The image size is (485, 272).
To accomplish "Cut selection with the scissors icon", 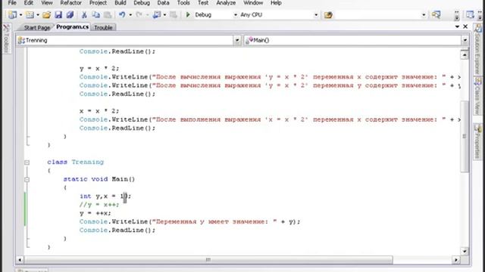I will coord(84,14).
